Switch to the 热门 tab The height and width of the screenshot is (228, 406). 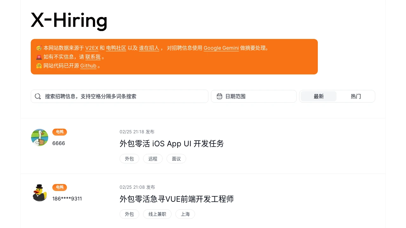356,96
